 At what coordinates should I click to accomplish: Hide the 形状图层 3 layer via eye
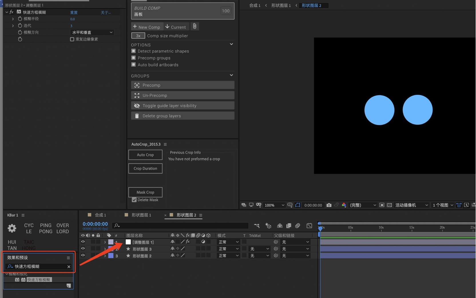(83, 249)
